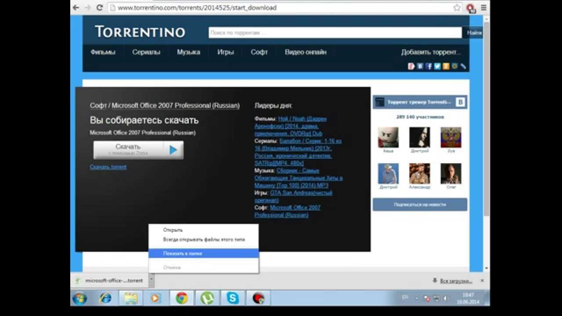Expand the downloaded torrent's arrow menu
Screen dimensions: 562x316
point(151,280)
